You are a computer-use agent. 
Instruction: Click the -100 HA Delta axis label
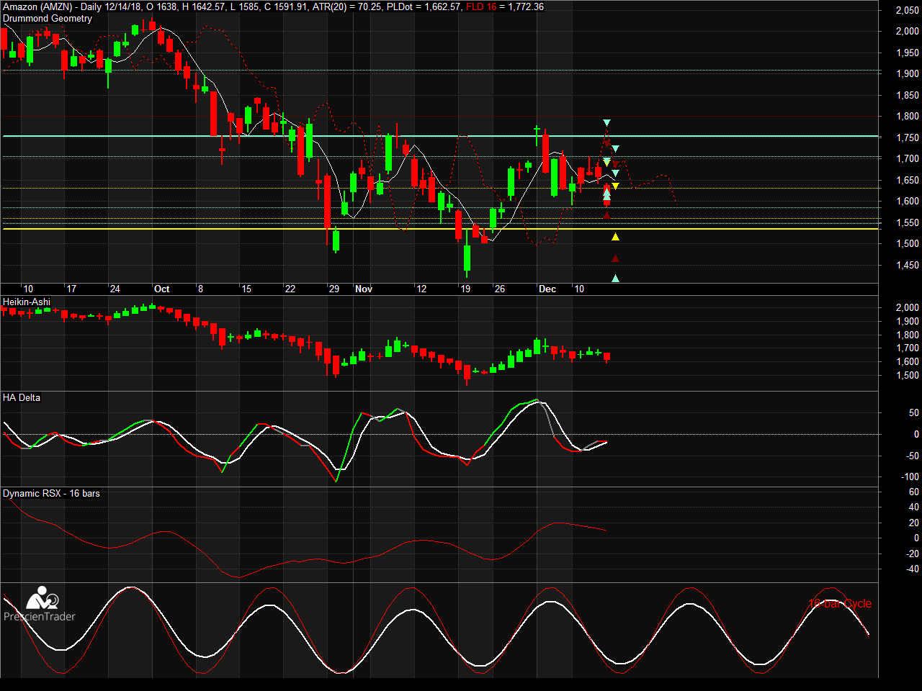[909, 477]
